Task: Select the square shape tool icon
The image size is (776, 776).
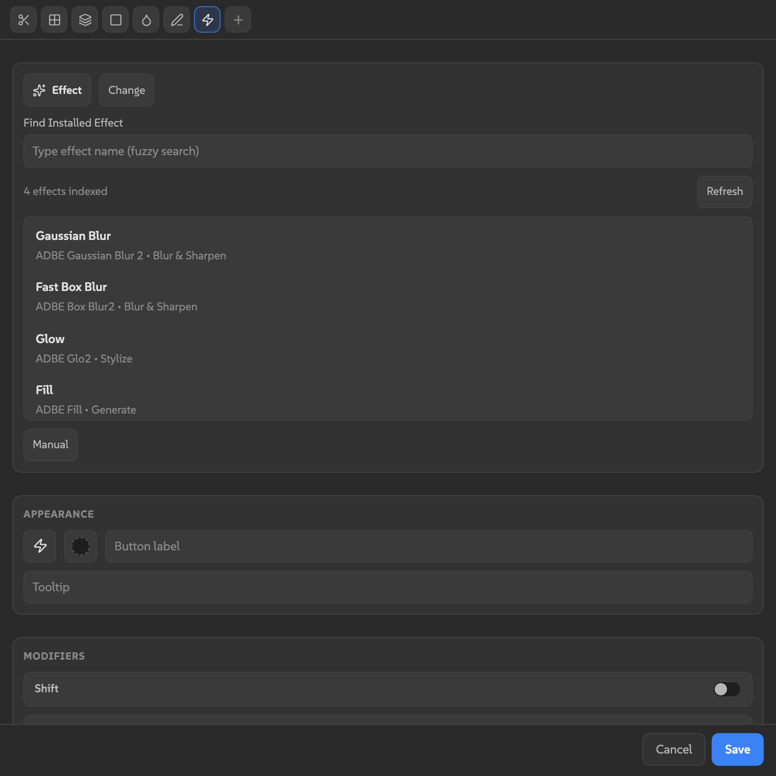Action: click(x=115, y=19)
